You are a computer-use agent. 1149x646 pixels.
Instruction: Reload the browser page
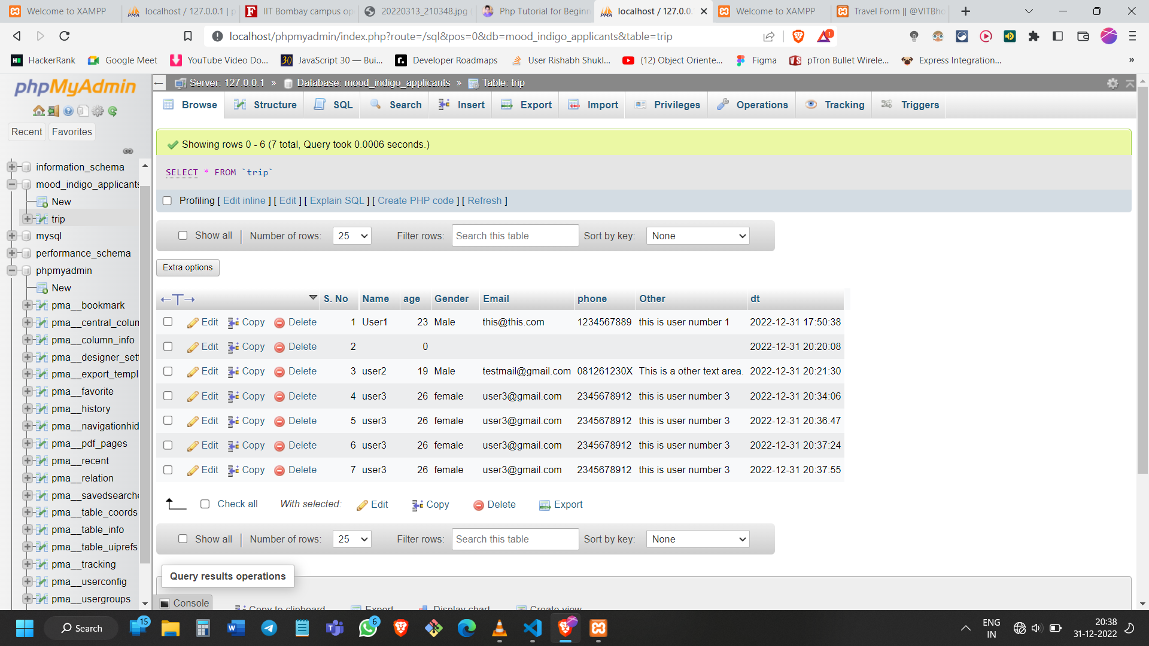(x=65, y=36)
